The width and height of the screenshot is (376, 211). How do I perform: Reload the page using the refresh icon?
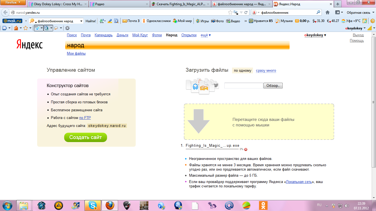246,12
